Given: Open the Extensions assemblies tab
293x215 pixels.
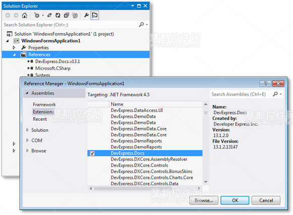Looking at the screenshot, I should point(43,112).
